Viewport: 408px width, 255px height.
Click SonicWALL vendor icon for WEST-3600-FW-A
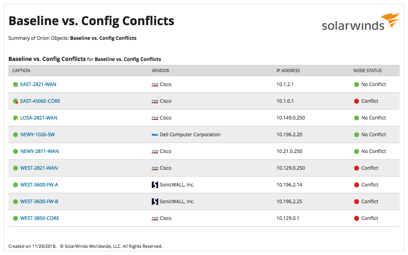click(x=155, y=185)
